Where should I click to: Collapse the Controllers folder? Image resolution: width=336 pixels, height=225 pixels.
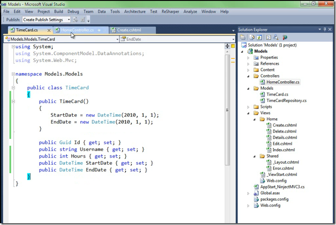[249, 76]
